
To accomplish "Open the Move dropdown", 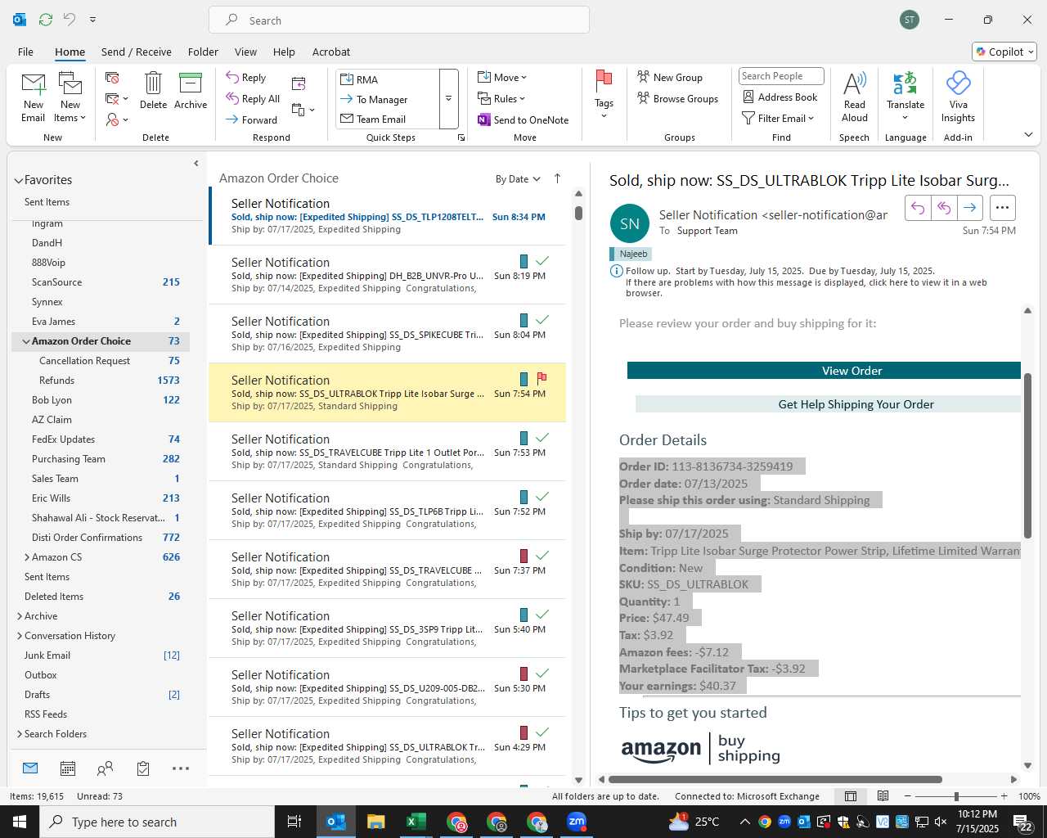I will click(502, 78).
